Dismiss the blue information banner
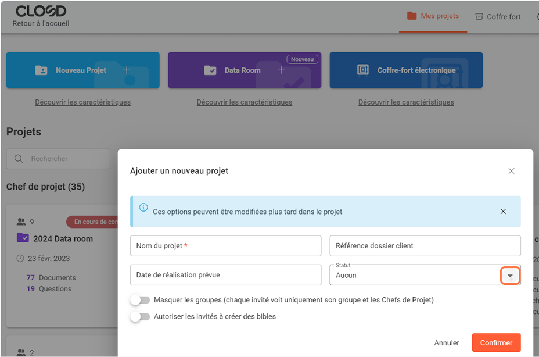This screenshot has height=357, width=539. pos(503,212)
